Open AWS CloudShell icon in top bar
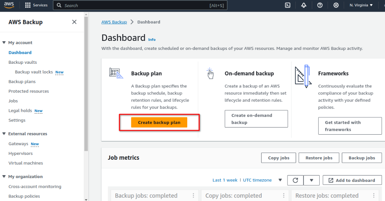 pyautogui.click(x=287, y=5)
